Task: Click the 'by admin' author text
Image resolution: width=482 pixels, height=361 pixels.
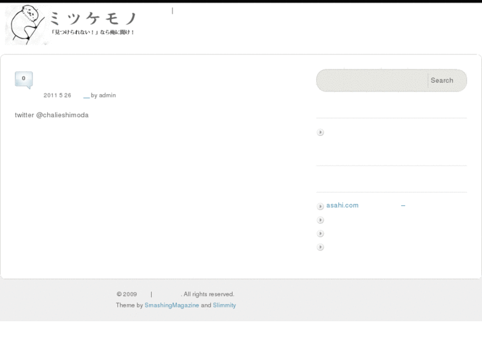Action: [x=103, y=95]
